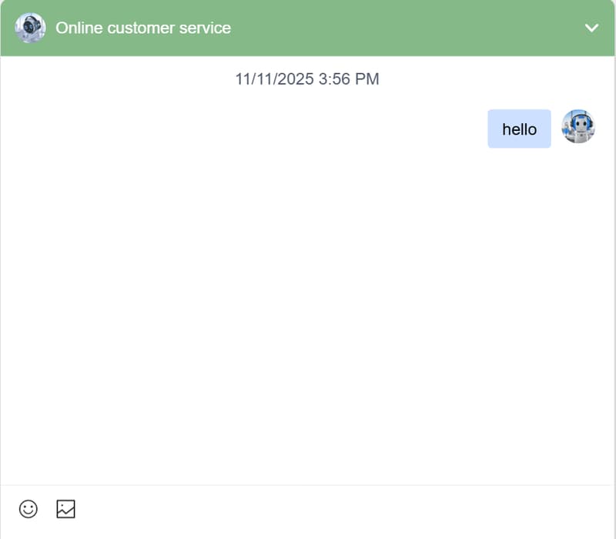
Task: Click the send image icon
Action: tap(65, 509)
